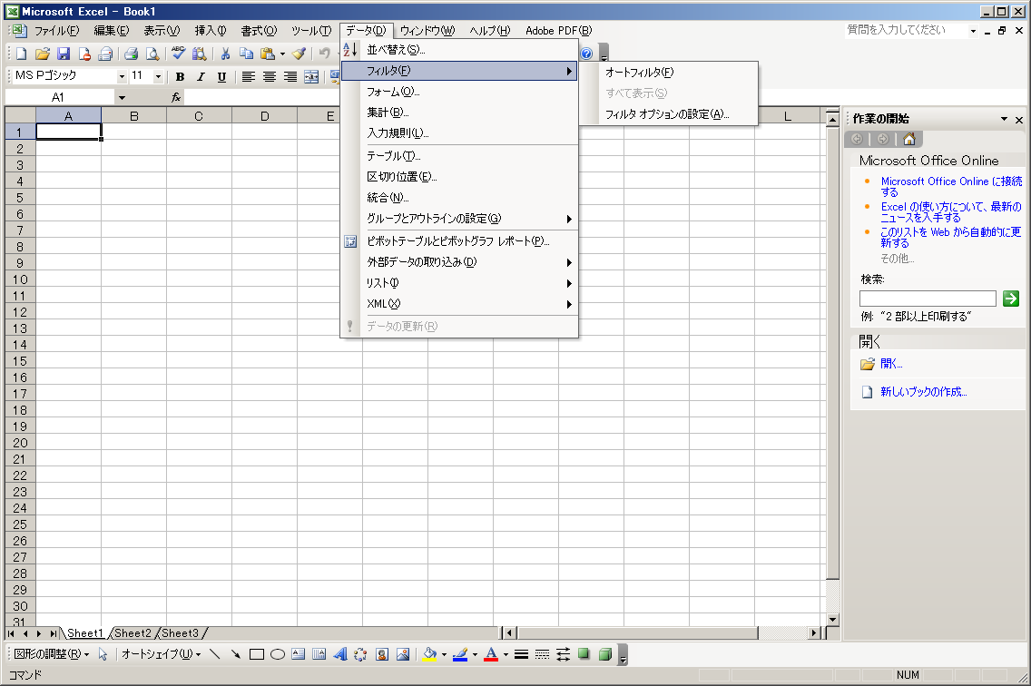Switch to the Sheet2 tab
1031x686 pixels.
tap(133, 633)
